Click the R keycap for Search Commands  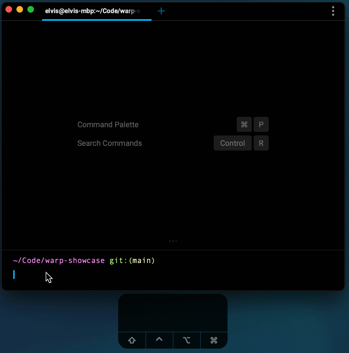click(x=261, y=143)
